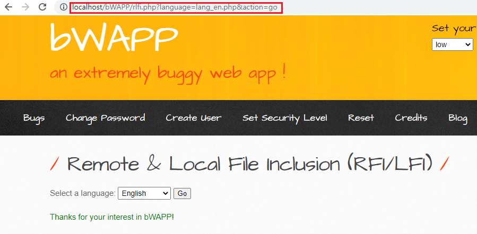Open Credits in the navigation bar
Viewport: 477px width, 234px height.
[411, 118]
